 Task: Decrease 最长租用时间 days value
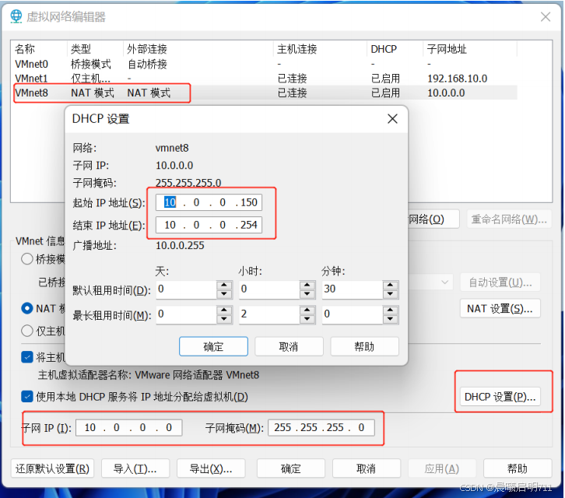tap(224, 319)
